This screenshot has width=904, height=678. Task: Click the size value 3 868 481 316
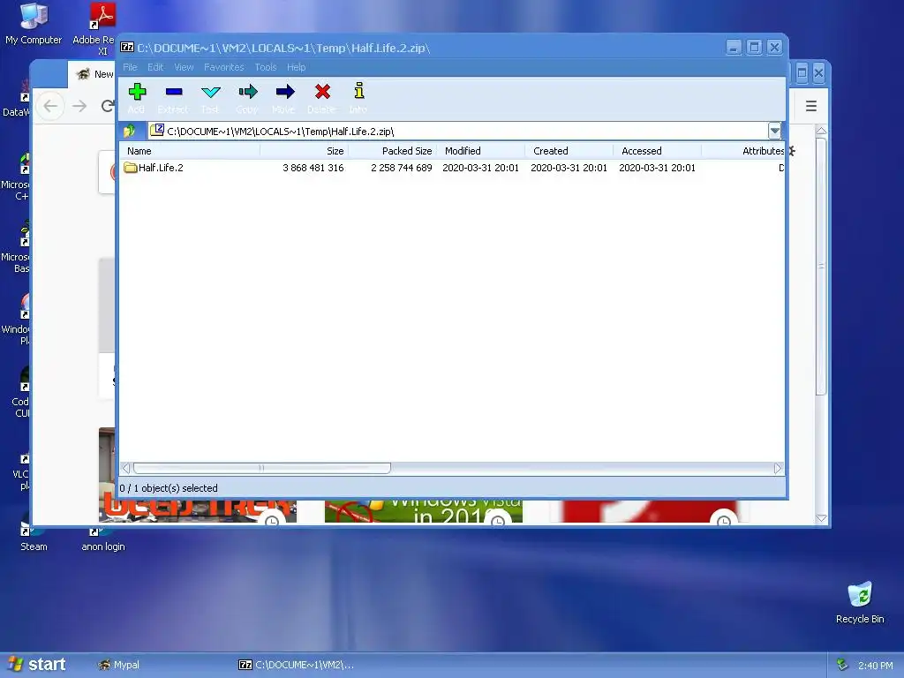[x=313, y=168]
